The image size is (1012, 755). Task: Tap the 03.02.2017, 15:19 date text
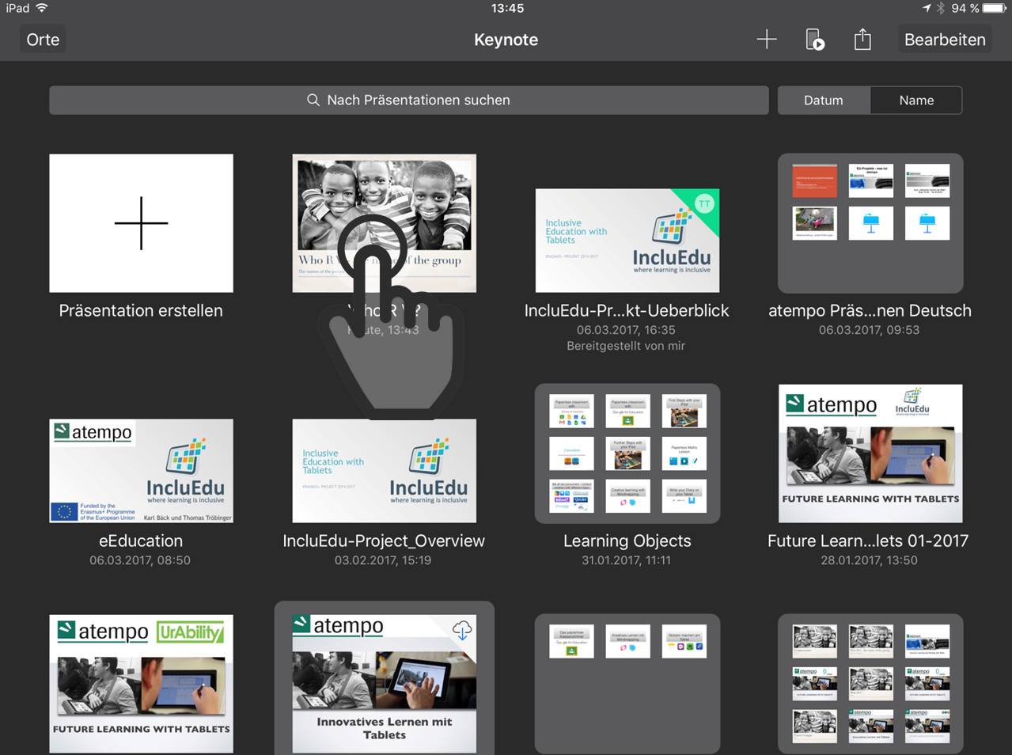(383, 560)
